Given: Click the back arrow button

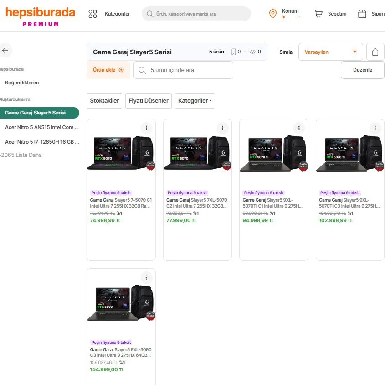Looking at the screenshot, I should [5, 50].
